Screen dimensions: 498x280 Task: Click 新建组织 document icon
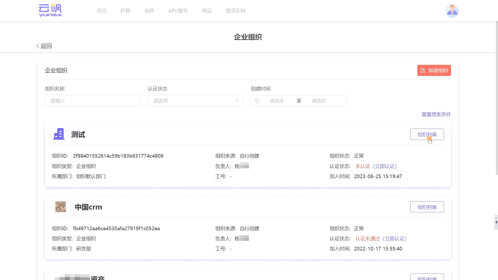(x=423, y=71)
